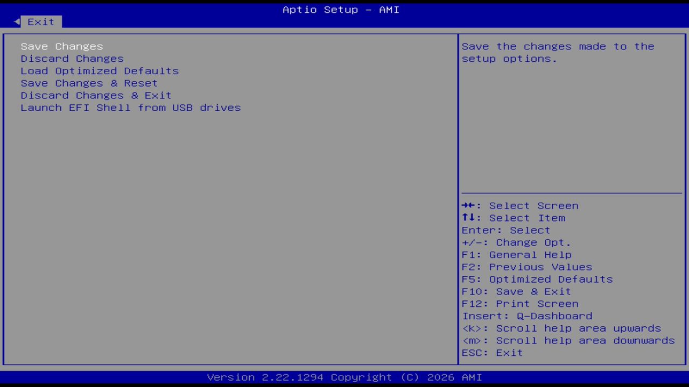Screen dimensions: 689x387
Task: Click the Select Item arrows hint
Action: (514, 218)
